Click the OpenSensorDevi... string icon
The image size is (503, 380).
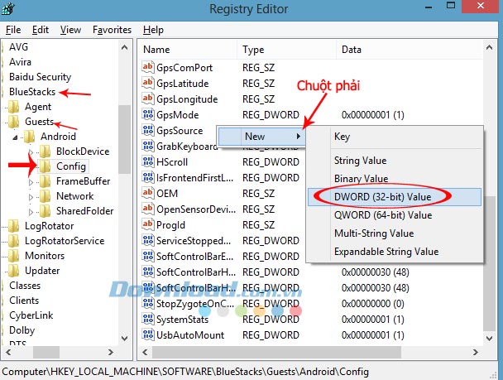tap(147, 209)
